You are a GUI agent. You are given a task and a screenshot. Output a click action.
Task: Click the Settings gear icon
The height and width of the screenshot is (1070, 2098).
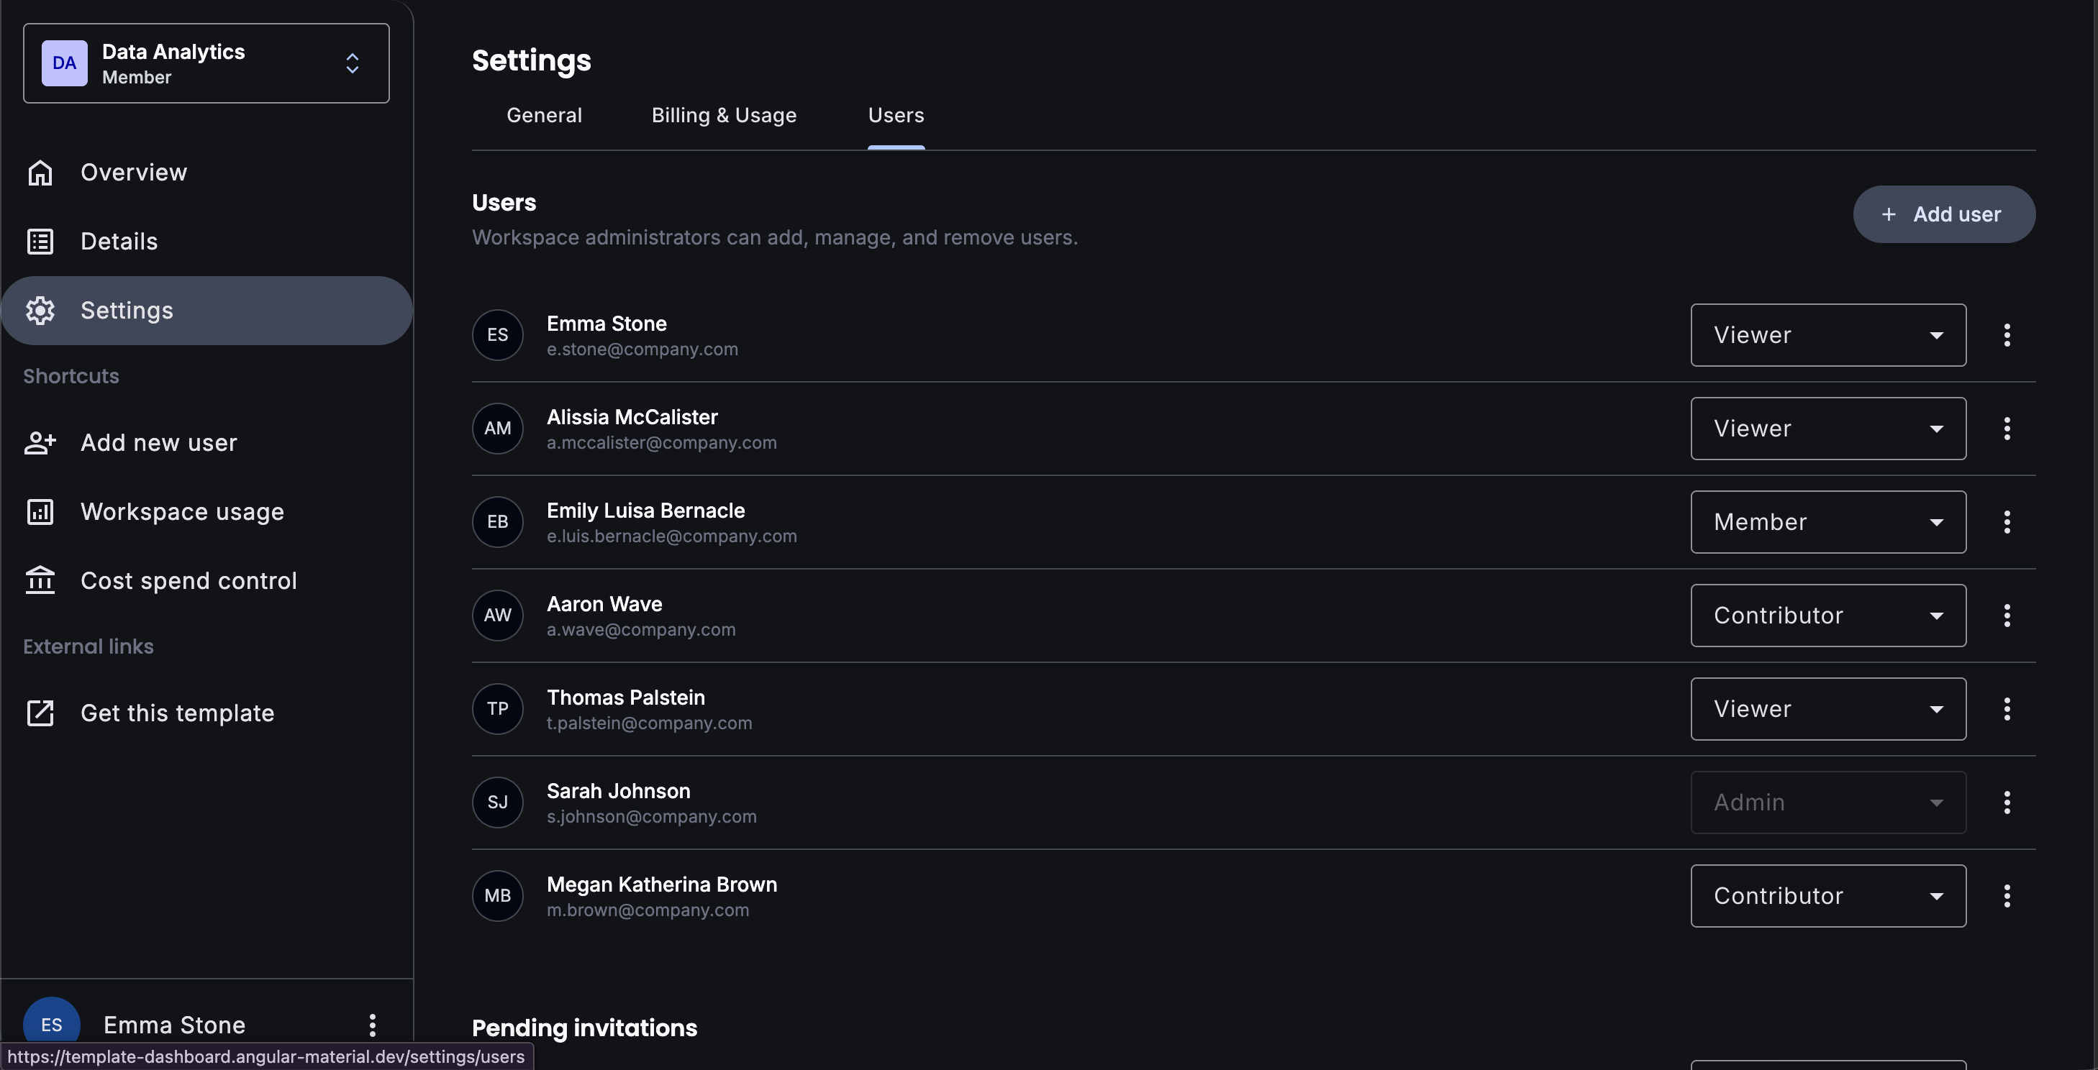[x=40, y=310]
